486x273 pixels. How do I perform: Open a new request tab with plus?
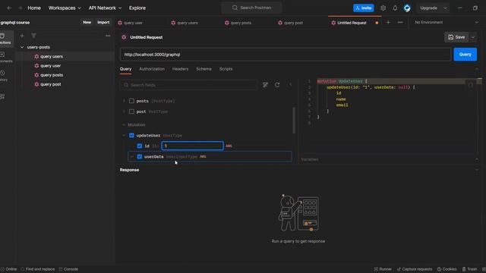(x=388, y=22)
